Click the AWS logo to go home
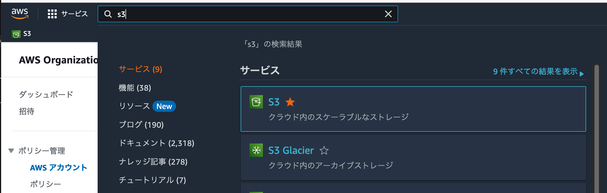The image size is (607, 193). (x=20, y=13)
